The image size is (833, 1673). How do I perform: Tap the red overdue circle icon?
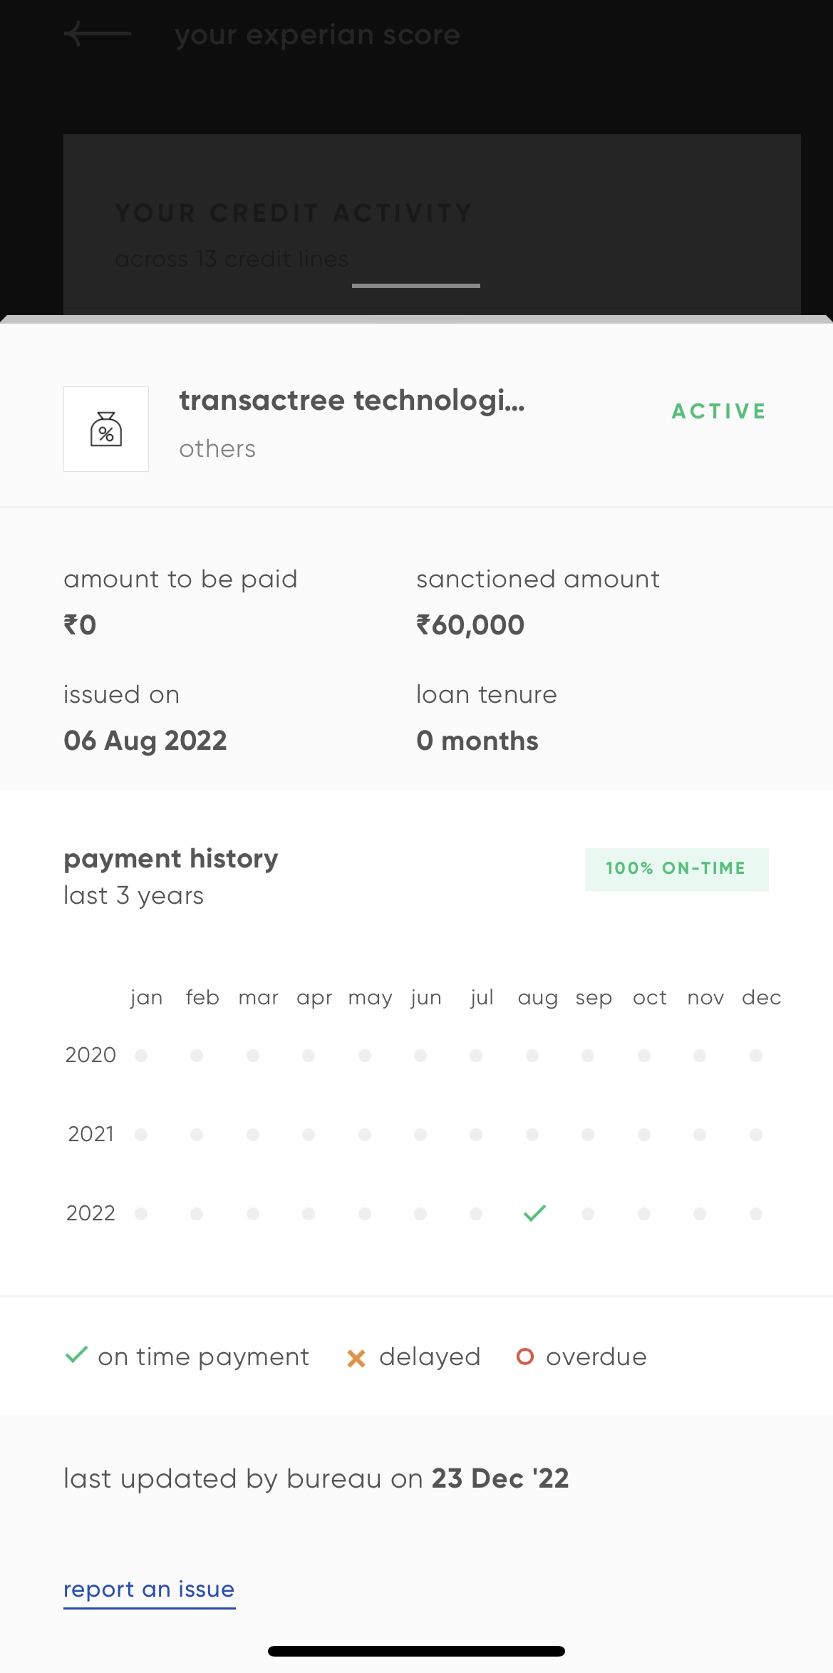(525, 1357)
